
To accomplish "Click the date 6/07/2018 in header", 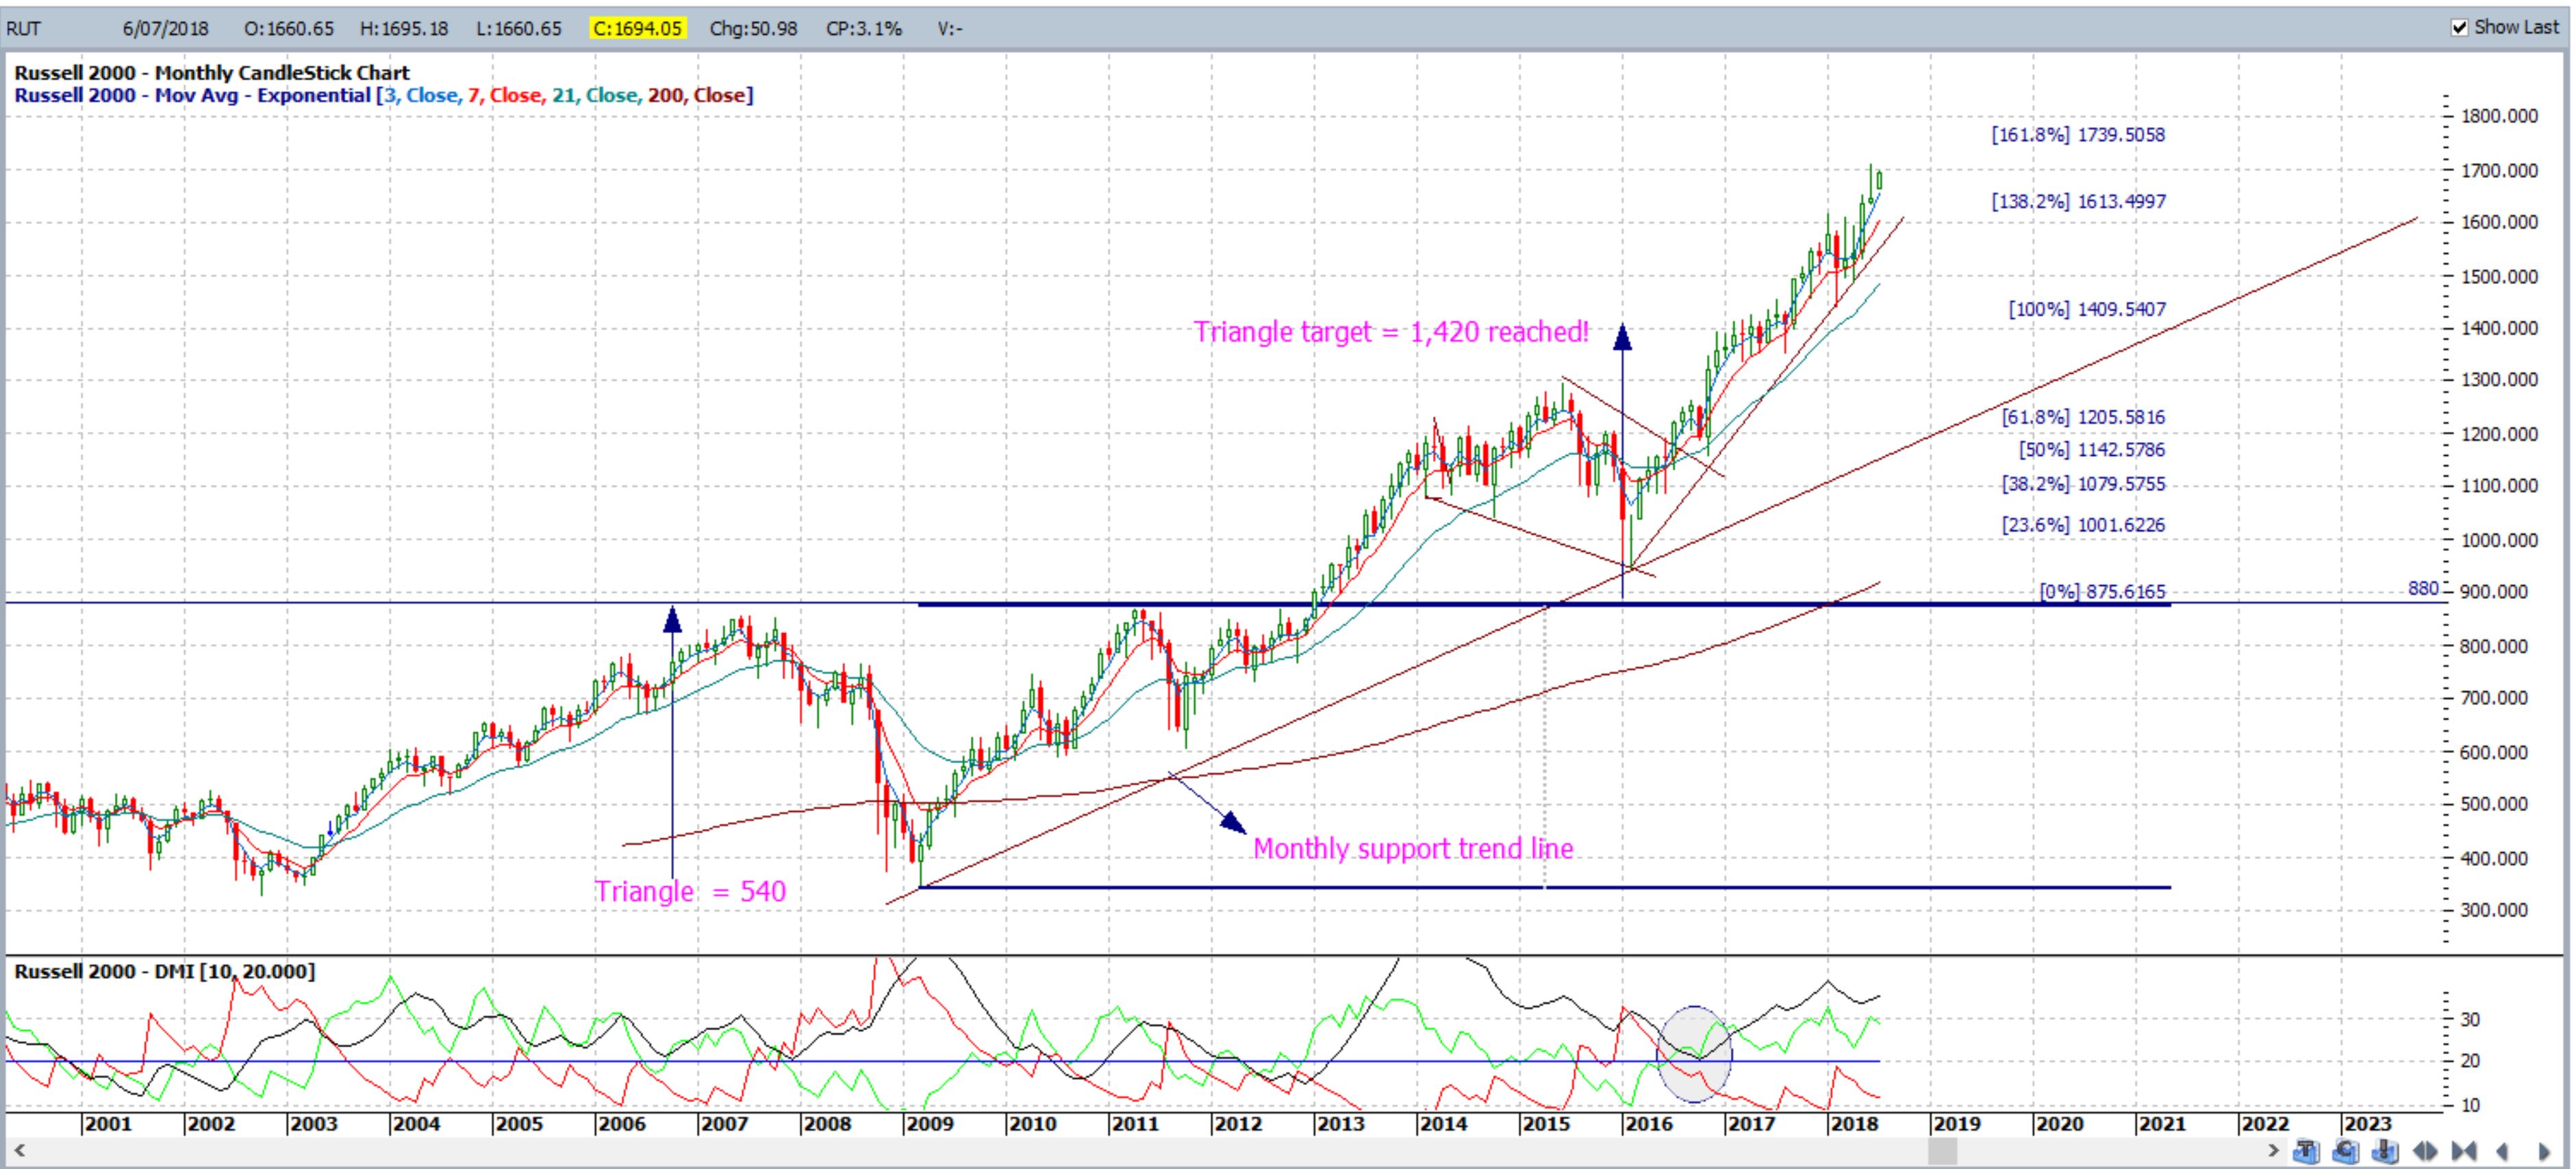I will (x=166, y=29).
